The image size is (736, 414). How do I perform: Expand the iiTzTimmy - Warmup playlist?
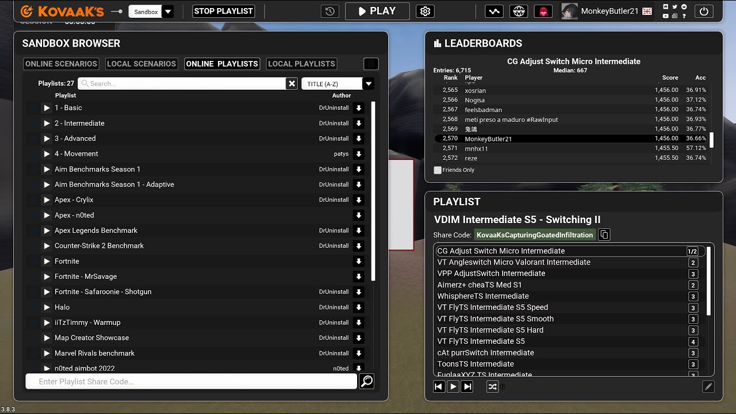point(47,323)
